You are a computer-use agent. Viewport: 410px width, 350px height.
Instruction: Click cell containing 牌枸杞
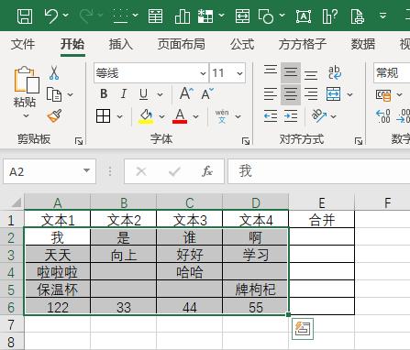pyautogui.click(x=256, y=290)
